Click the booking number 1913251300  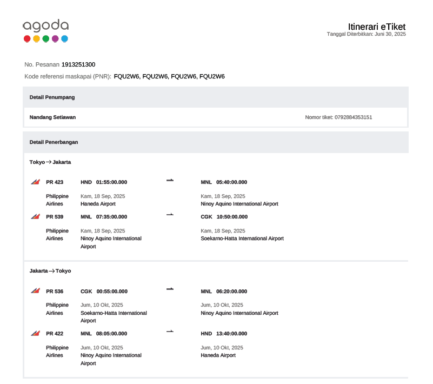click(78, 64)
